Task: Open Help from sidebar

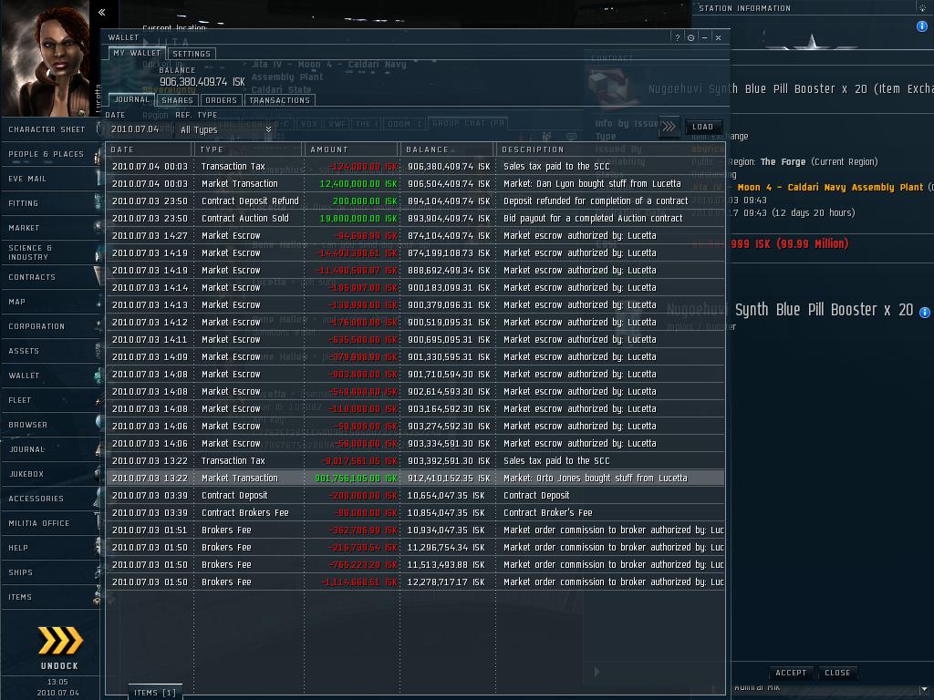Action: point(51,548)
